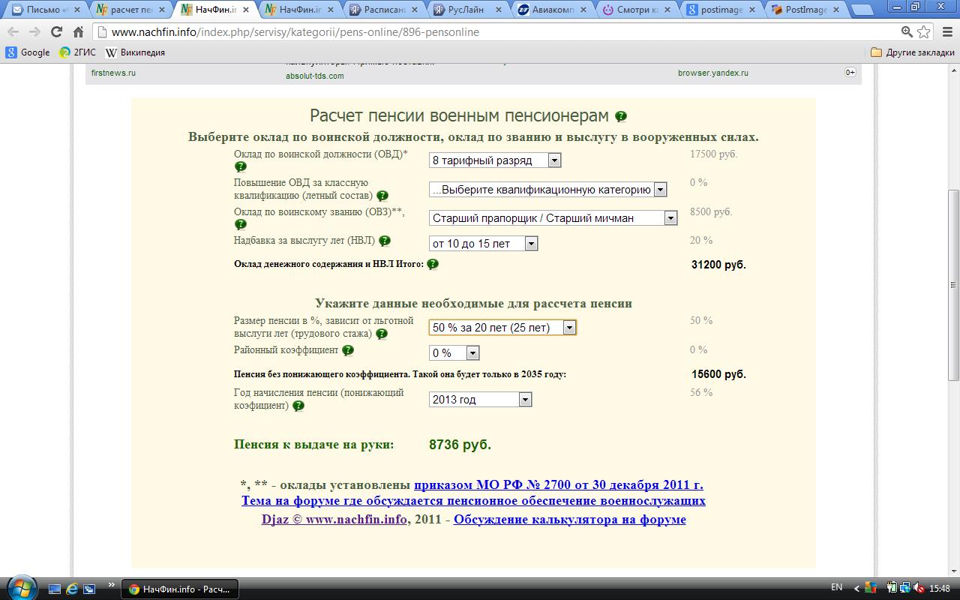Open Обсуждение калькулятора на форуме link
Screen dimensions: 960x600
(x=570, y=519)
